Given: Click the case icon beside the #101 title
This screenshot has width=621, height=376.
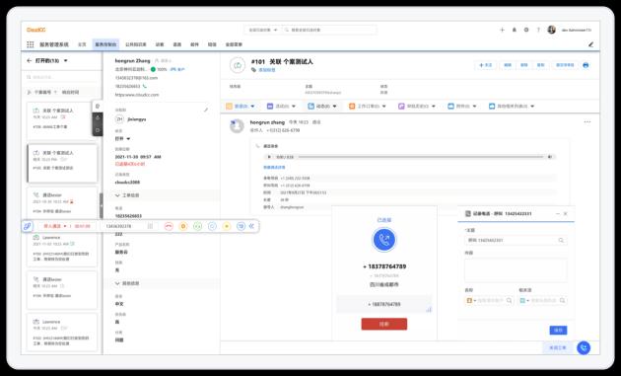Looking at the screenshot, I should click(x=238, y=65).
